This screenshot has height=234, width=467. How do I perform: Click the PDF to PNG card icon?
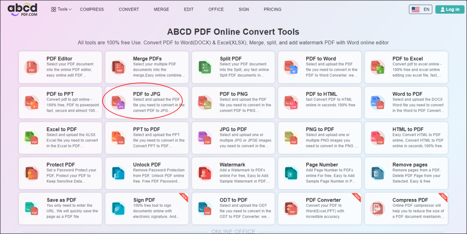coord(205,102)
